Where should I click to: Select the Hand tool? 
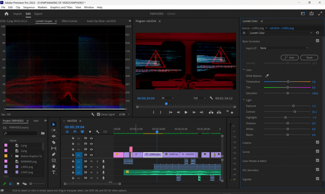pos(54,166)
